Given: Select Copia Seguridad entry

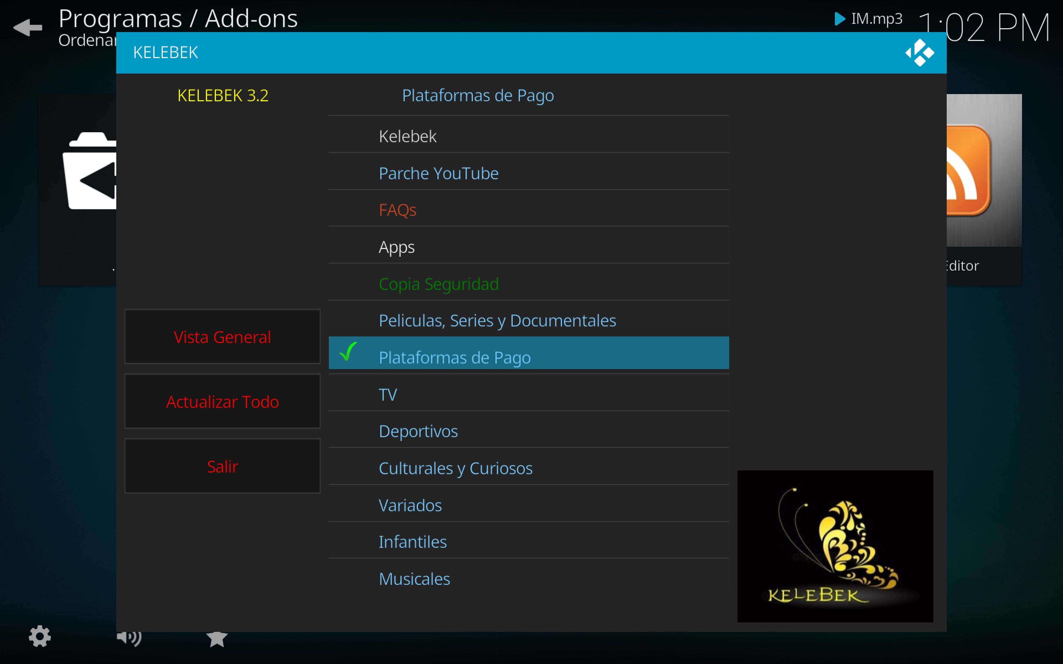Looking at the screenshot, I should click(528, 284).
